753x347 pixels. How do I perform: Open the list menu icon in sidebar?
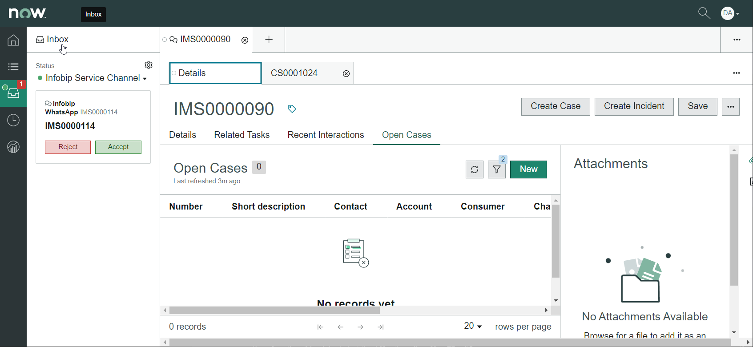coord(13,67)
